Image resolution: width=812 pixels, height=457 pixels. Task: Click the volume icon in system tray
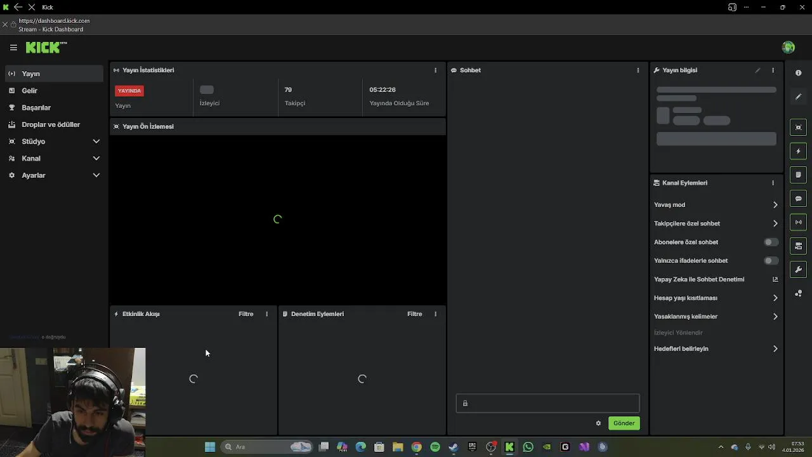click(x=771, y=447)
